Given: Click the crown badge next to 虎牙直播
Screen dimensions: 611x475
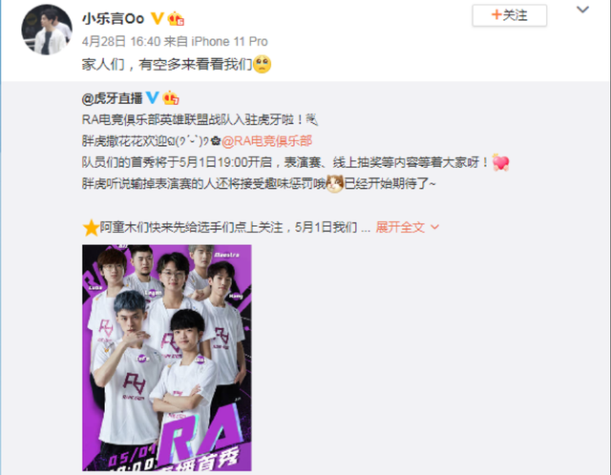Looking at the screenshot, I should point(171,98).
